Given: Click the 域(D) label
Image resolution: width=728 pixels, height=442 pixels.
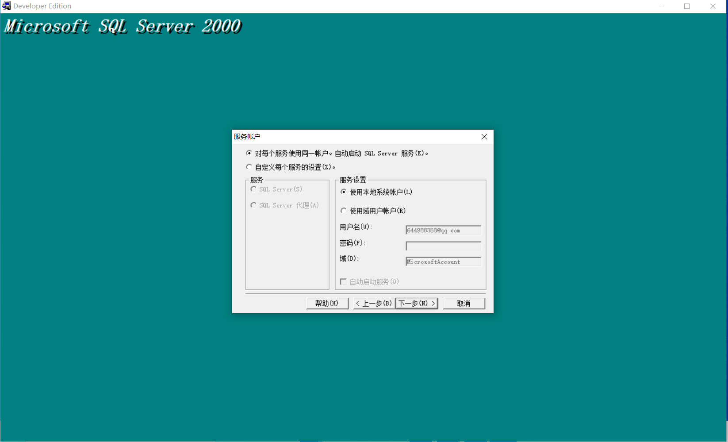Looking at the screenshot, I should pyautogui.click(x=349, y=258).
